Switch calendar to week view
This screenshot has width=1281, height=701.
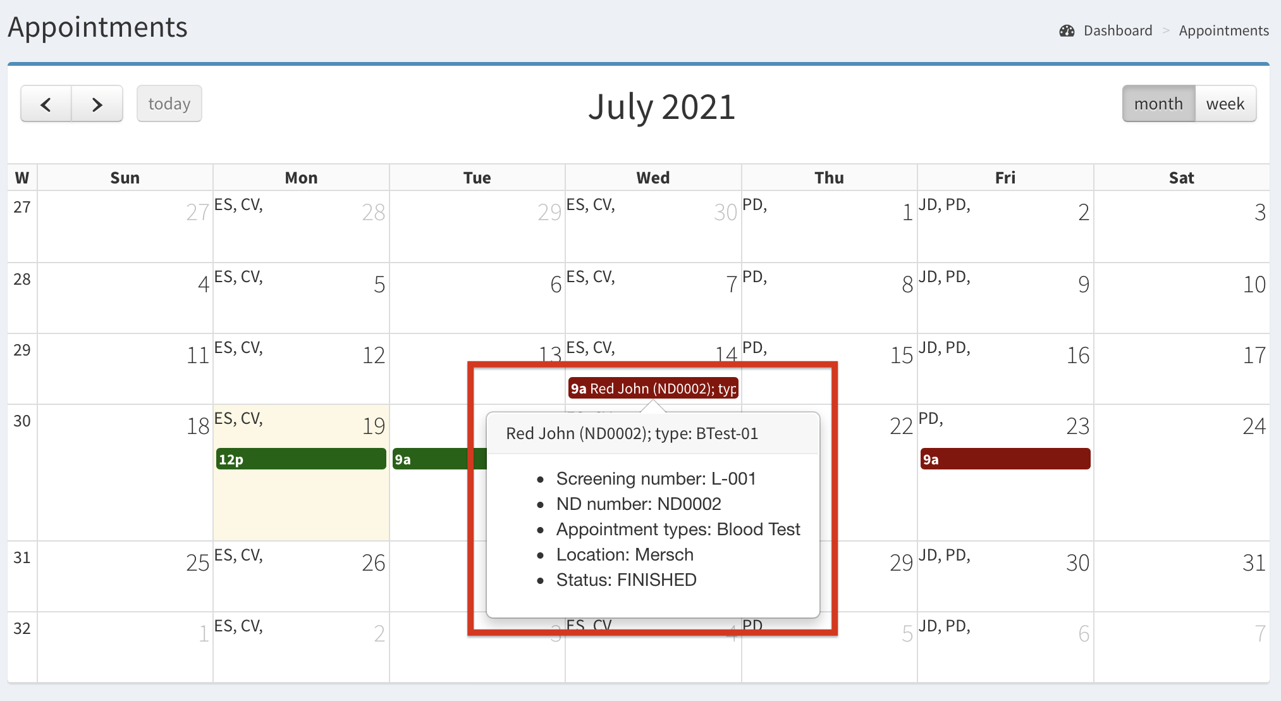coord(1225,104)
